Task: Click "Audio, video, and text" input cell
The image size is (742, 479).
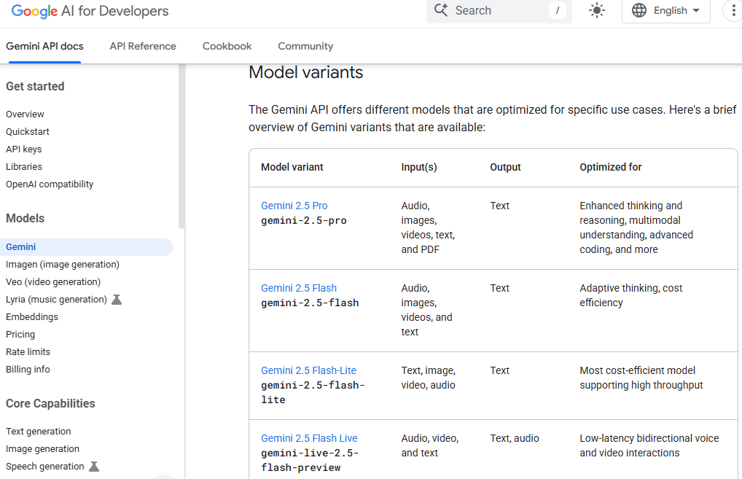Action: (430, 445)
